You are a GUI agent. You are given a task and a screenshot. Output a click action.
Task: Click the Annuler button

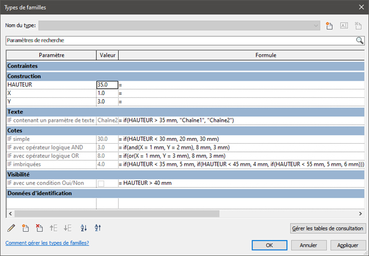(308, 246)
